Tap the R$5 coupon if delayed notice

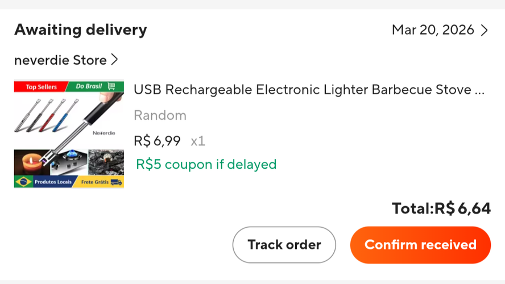(x=206, y=164)
